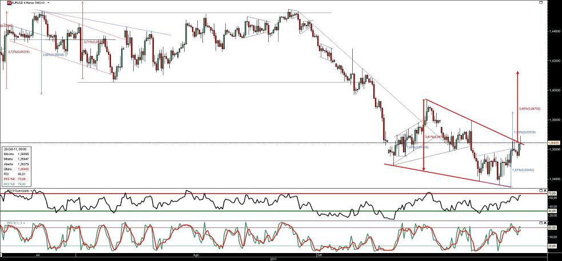This screenshot has width=562, height=261.
Task: Click the RSI 66,01 row in info box
Action: 14,174
